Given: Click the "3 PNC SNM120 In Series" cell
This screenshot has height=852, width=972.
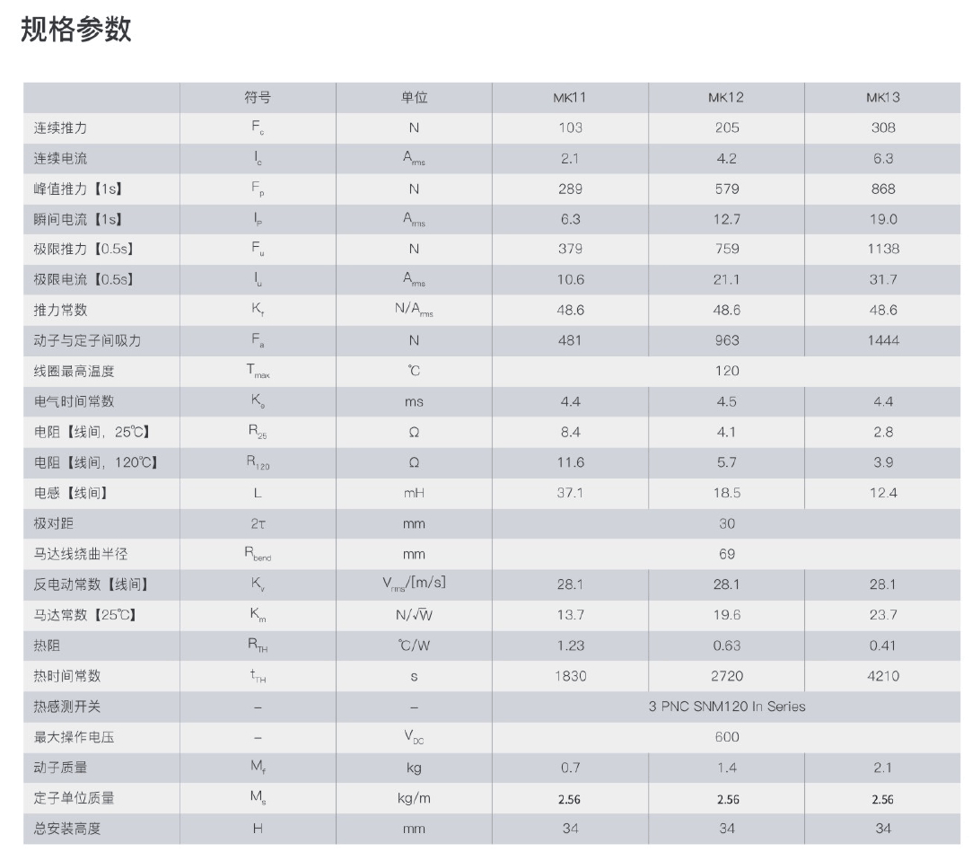Looking at the screenshot, I should point(727,707).
